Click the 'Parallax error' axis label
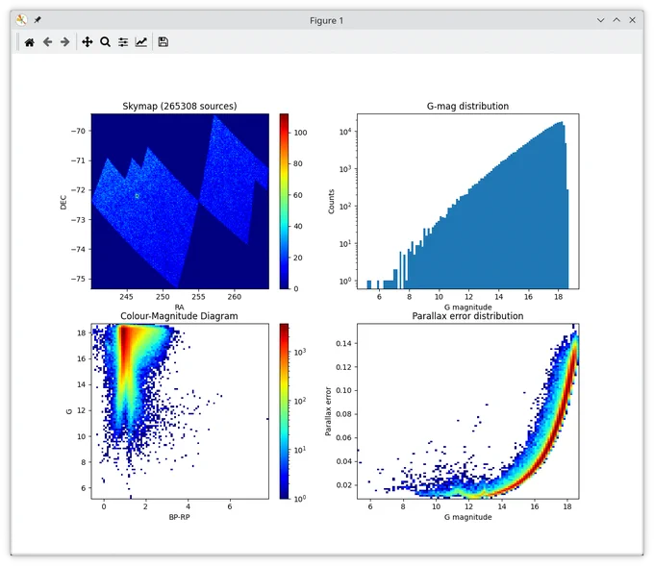This screenshot has width=654, height=566. (x=328, y=411)
